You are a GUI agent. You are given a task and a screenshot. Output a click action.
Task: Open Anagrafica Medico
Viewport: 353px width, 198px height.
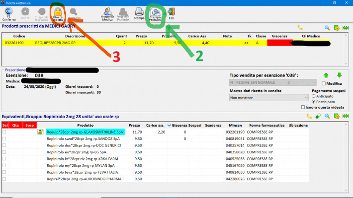click(x=107, y=14)
